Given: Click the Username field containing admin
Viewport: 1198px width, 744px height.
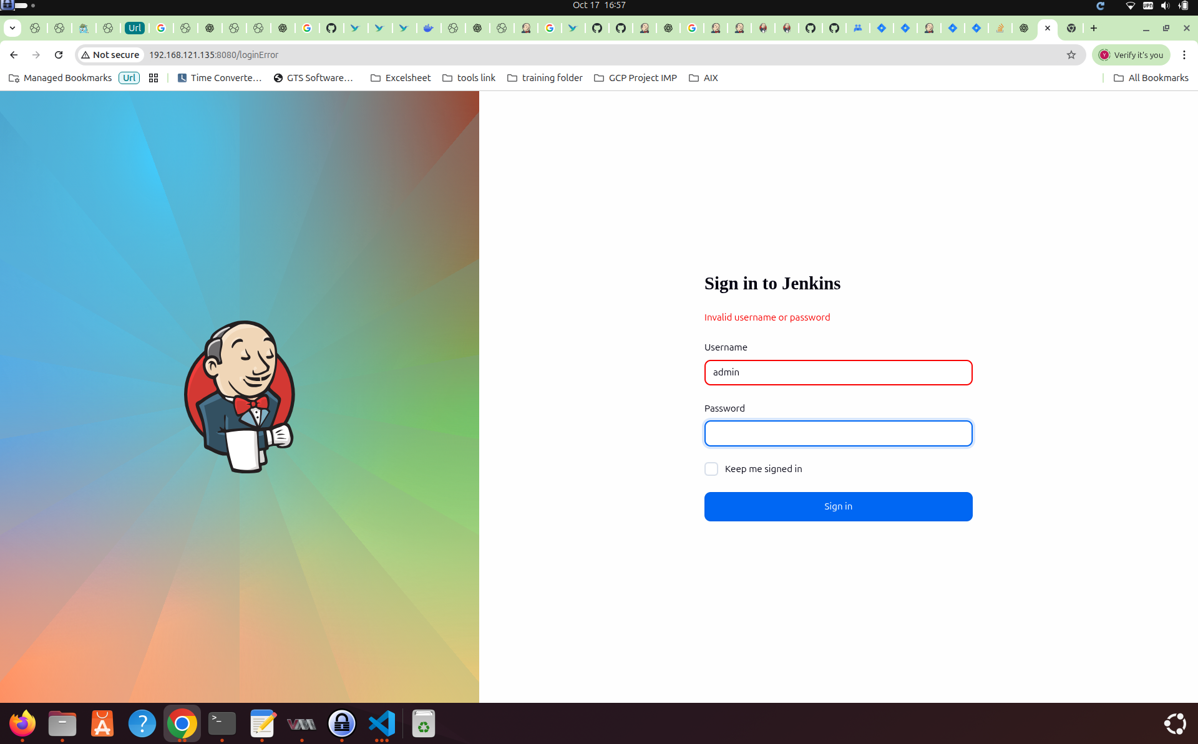Looking at the screenshot, I should [x=838, y=372].
